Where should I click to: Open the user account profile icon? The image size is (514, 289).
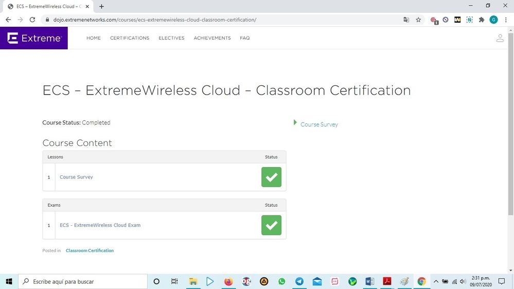[x=500, y=38]
